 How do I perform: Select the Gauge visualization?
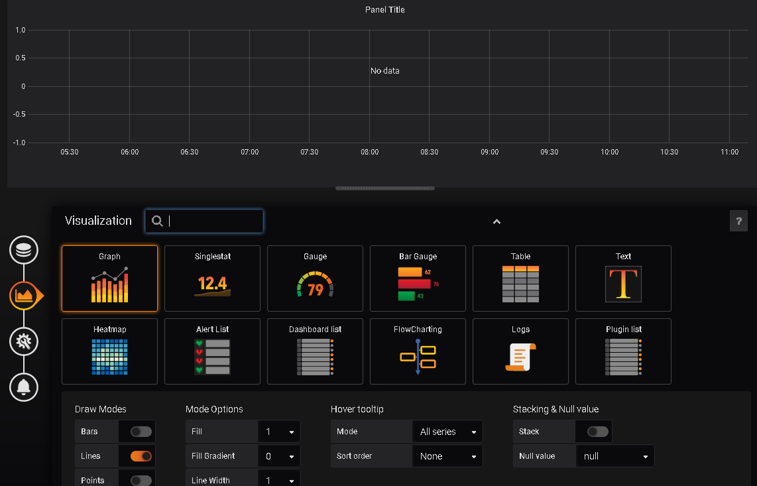click(315, 278)
